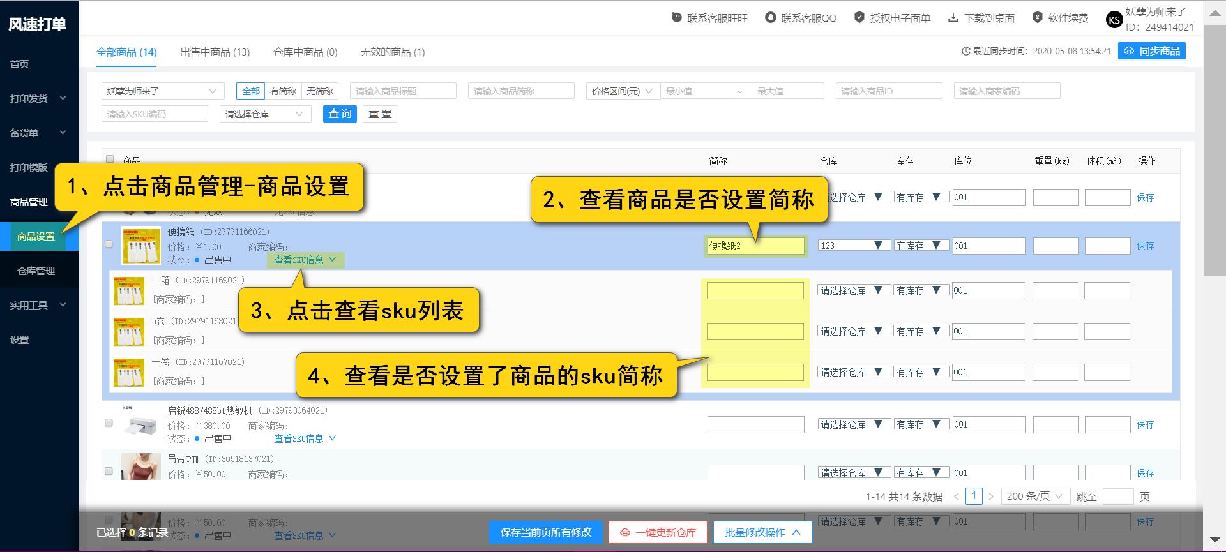This screenshot has height=552, width=1226.
Task: Click page number 1 in pagination
Action: [x=974, y=496]
